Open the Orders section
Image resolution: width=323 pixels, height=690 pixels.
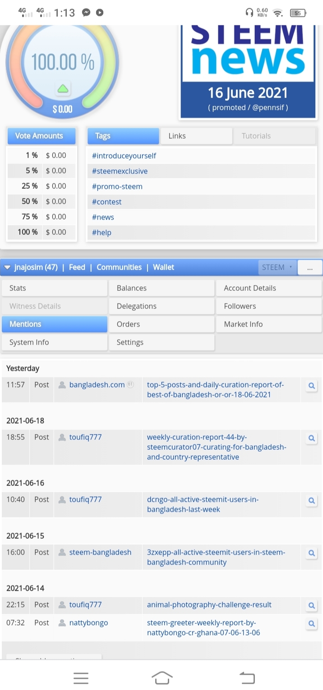161,324
